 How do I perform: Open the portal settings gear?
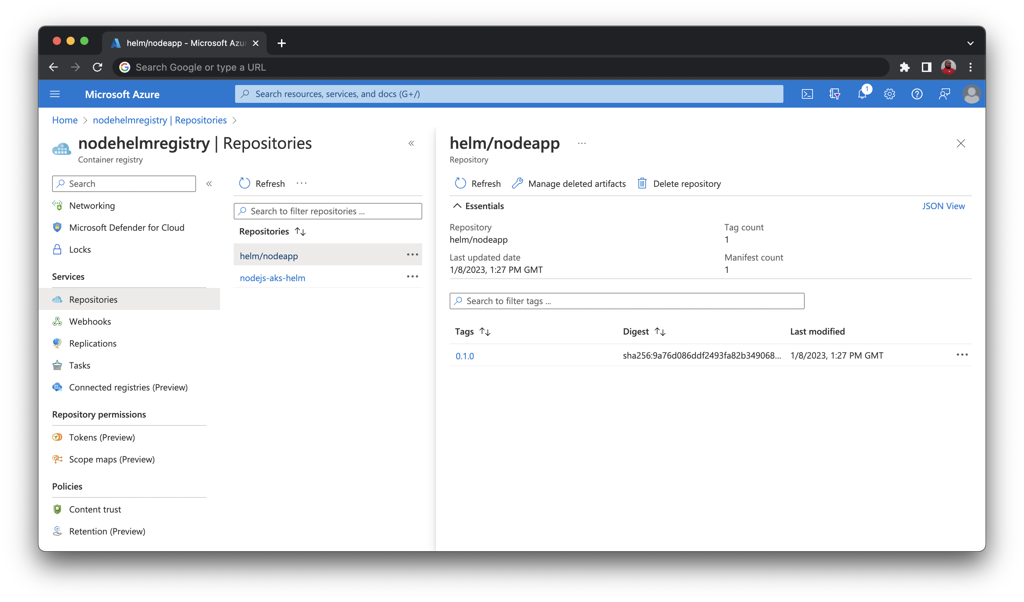(x=890, y=94)
